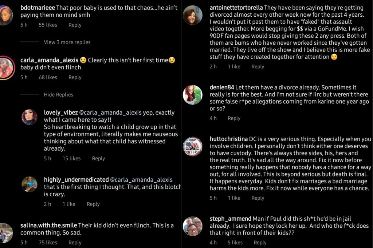Reply to steph_ammend's comment
Image resolution: width=373 pixels, height=248 pixels.
(260, 243)
